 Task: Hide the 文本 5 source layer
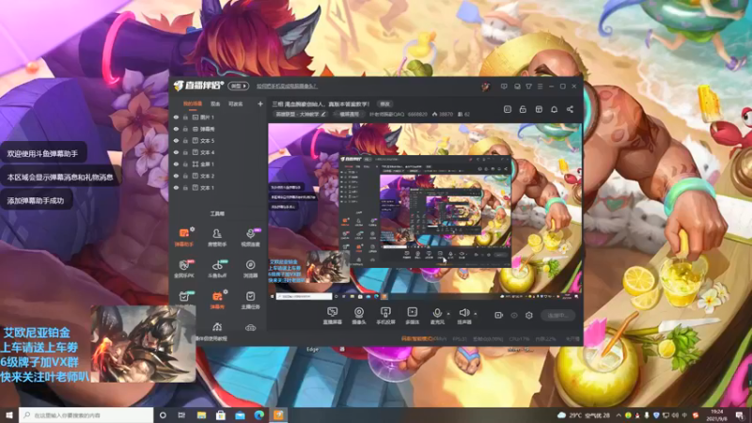click(176, 140)
